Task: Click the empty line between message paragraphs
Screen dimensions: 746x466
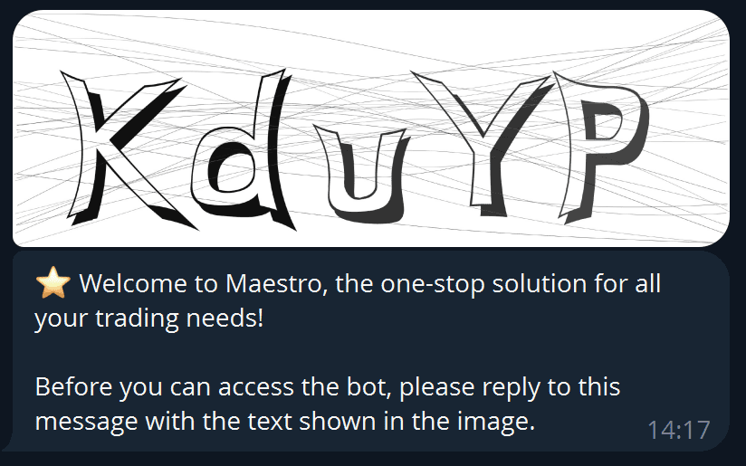Action: pos(371,352)
